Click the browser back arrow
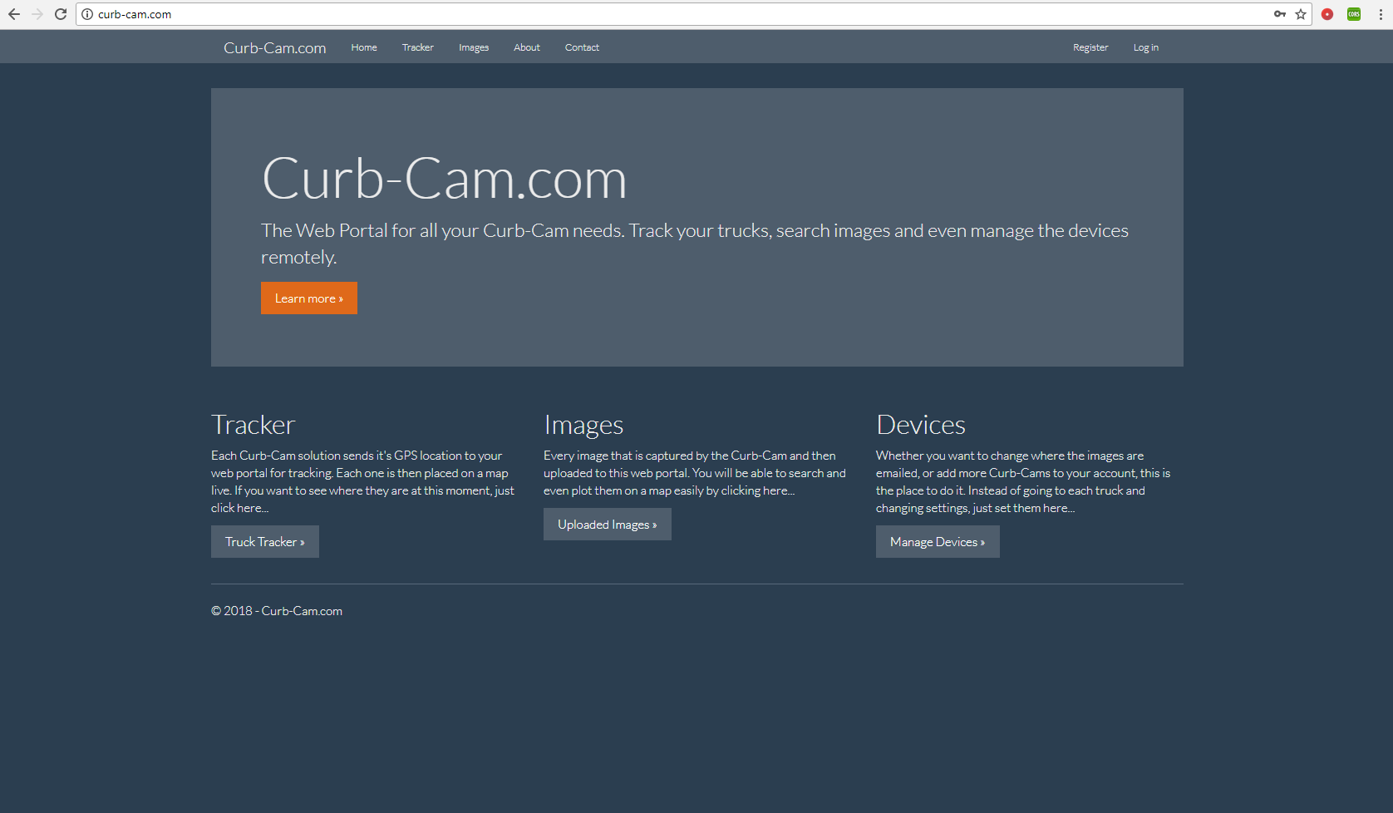 coord(14,14)
